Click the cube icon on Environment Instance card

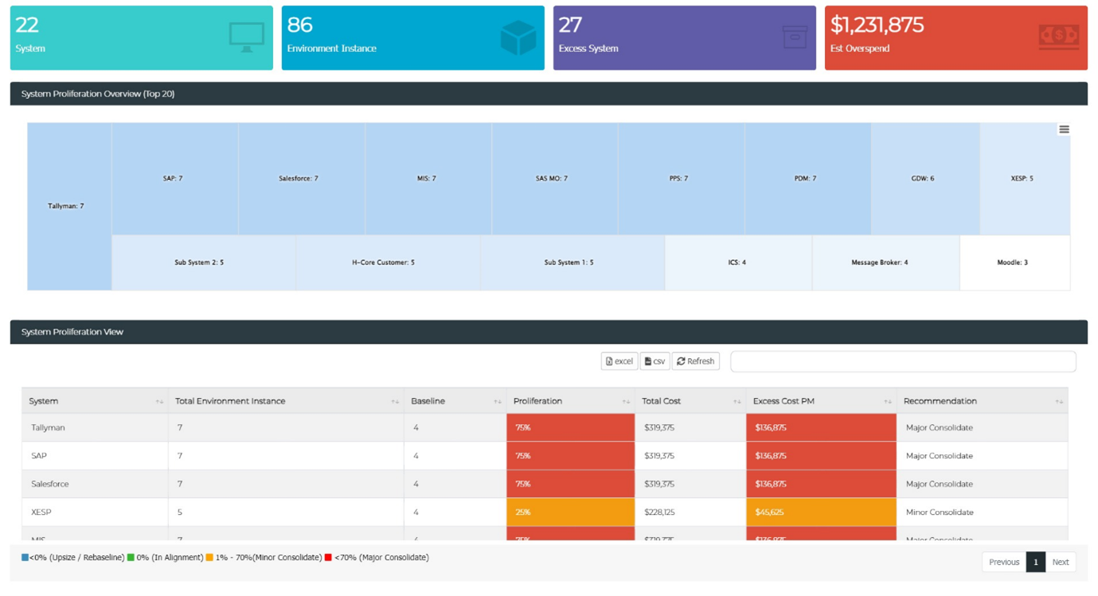[x=518, y=37]
